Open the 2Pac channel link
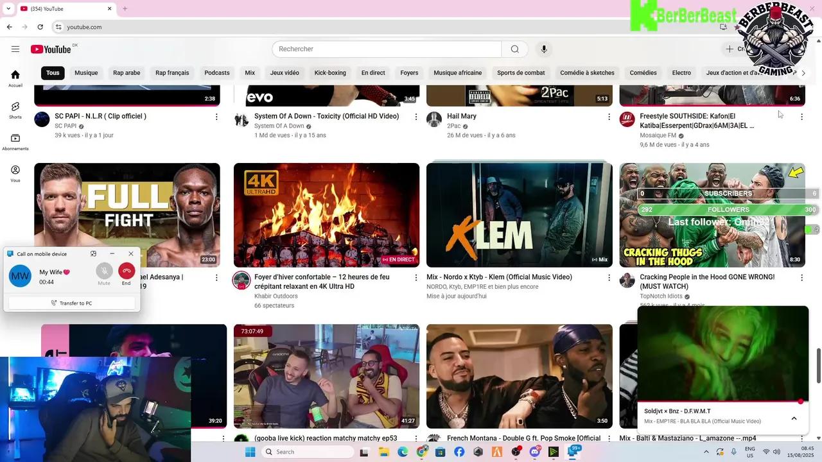Viewport: 822px width, 462px height. (453, 126)
